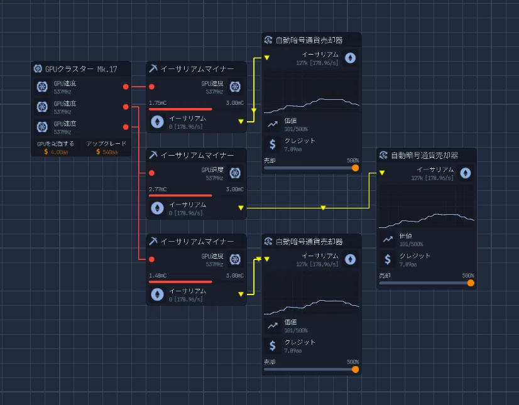This screenshot has height=405, width=519.
Task: Click 価値 trend icon in seller fed by 1.48mC miner
Action: [x=273, y=326]
